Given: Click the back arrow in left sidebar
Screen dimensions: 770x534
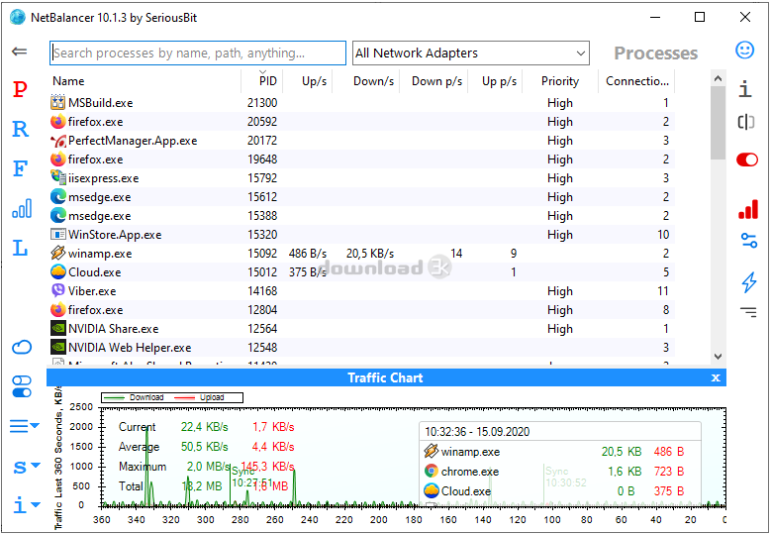Looking at the screenshot, I should pos(19,52).
